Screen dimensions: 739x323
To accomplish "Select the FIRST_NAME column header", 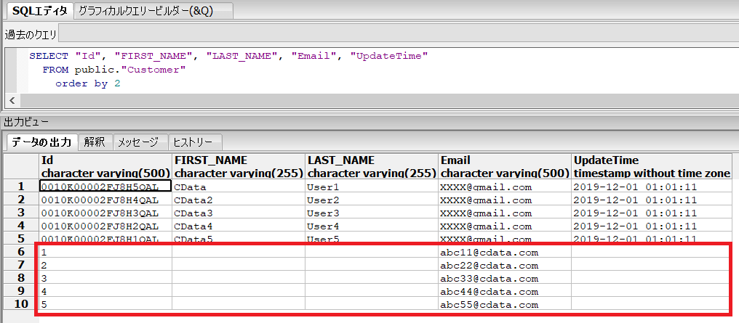I will (239, 166).
